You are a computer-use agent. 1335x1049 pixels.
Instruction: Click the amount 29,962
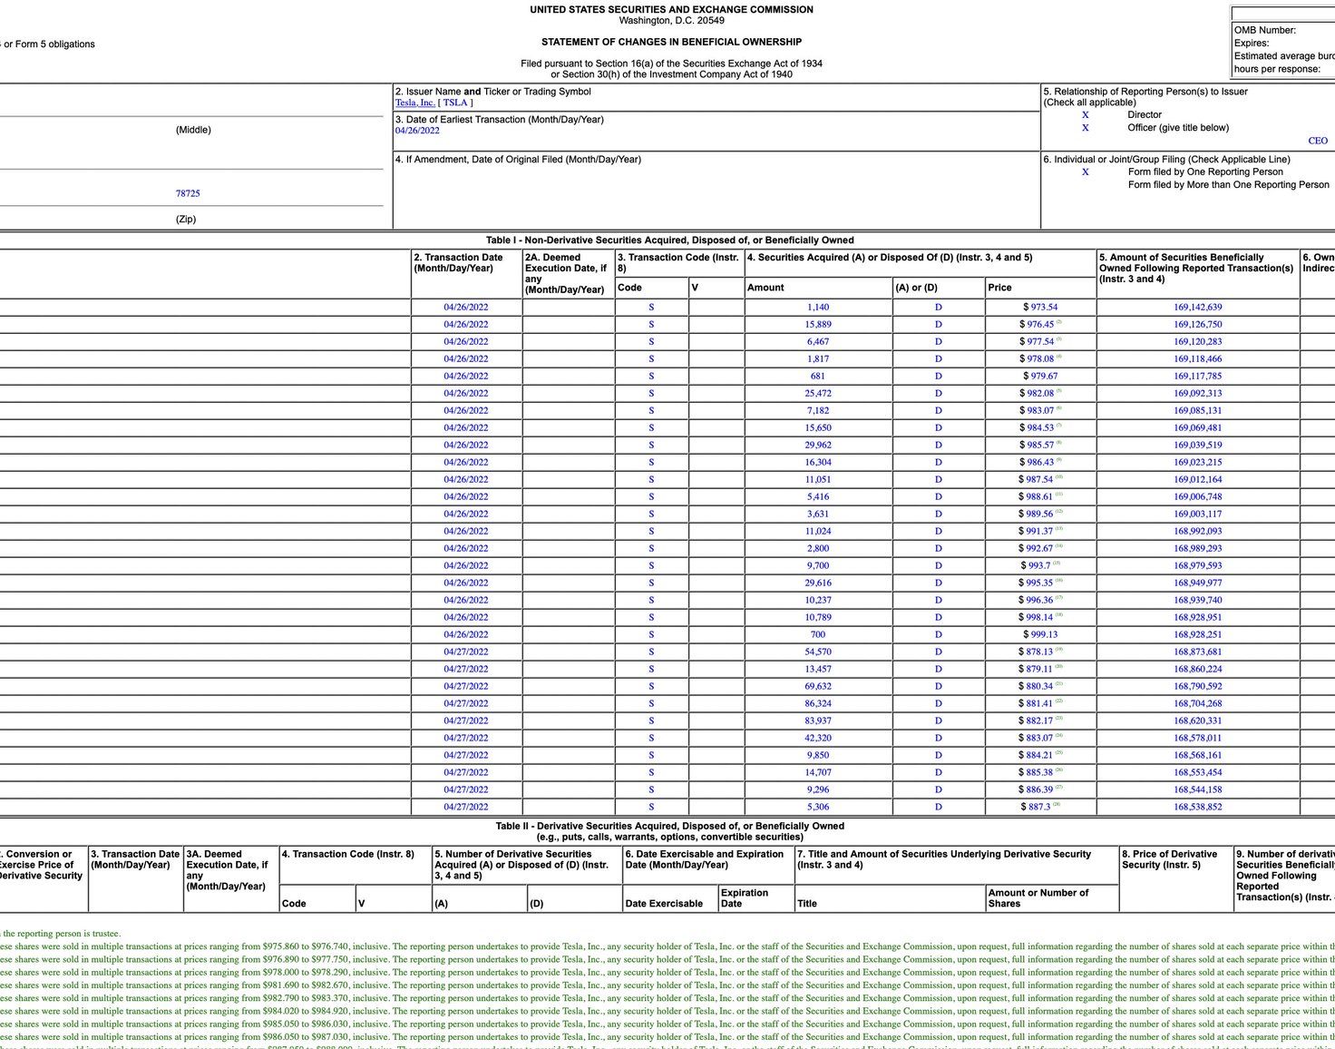818,446
